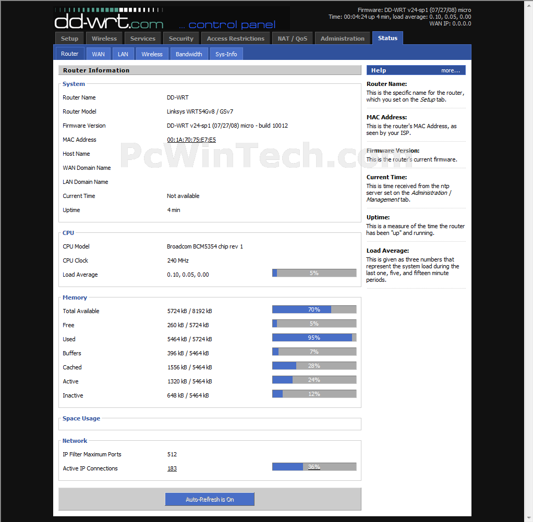This screenshot has width=533, height=522.
Task: Click the Buffers value 396 kB / 5464 kB
Action: click(188, 353)
